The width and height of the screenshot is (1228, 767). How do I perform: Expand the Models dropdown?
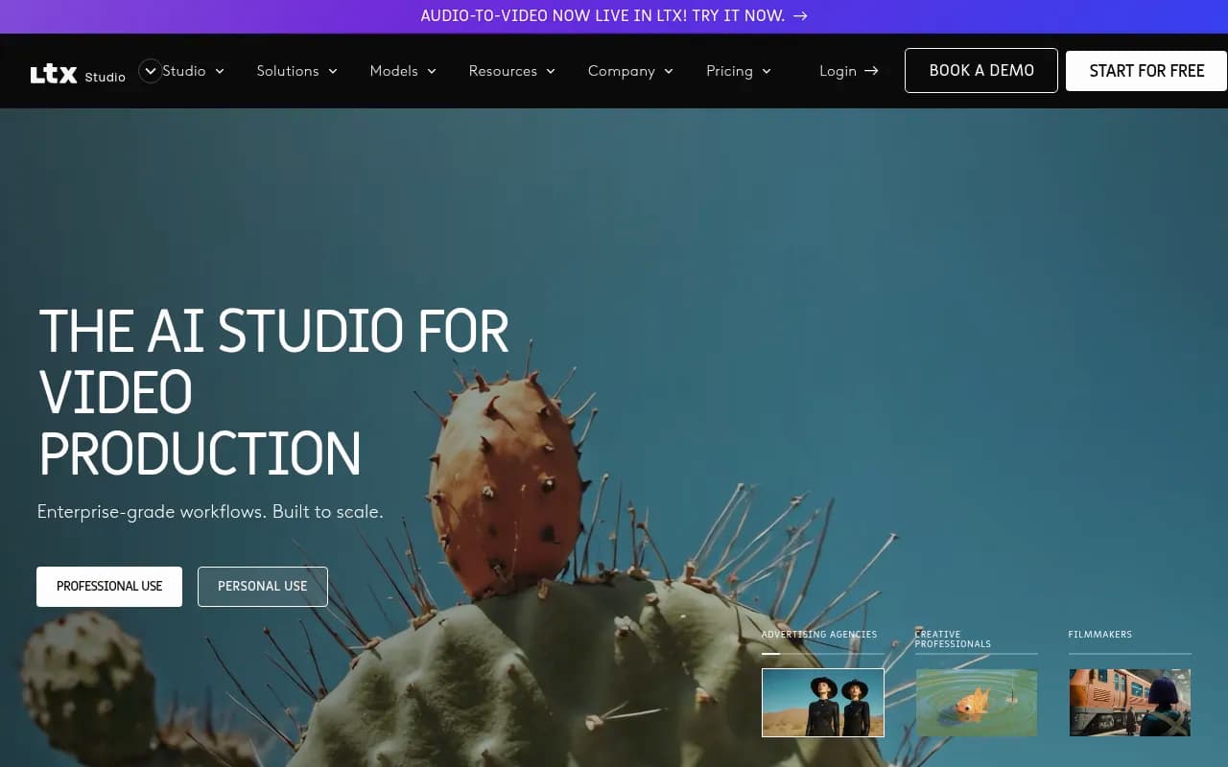coord(394,71)
